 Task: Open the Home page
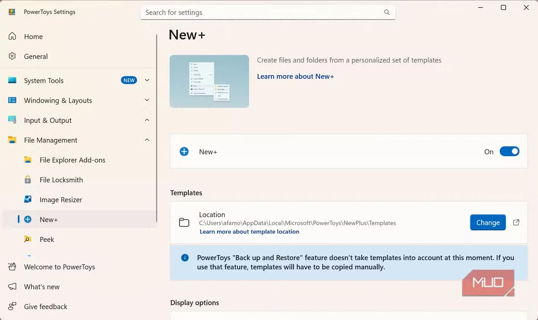point(79,36)
